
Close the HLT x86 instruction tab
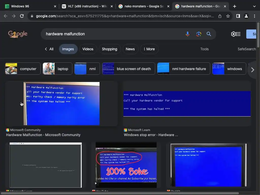(112, 6)
